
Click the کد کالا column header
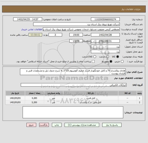(127, 93)
